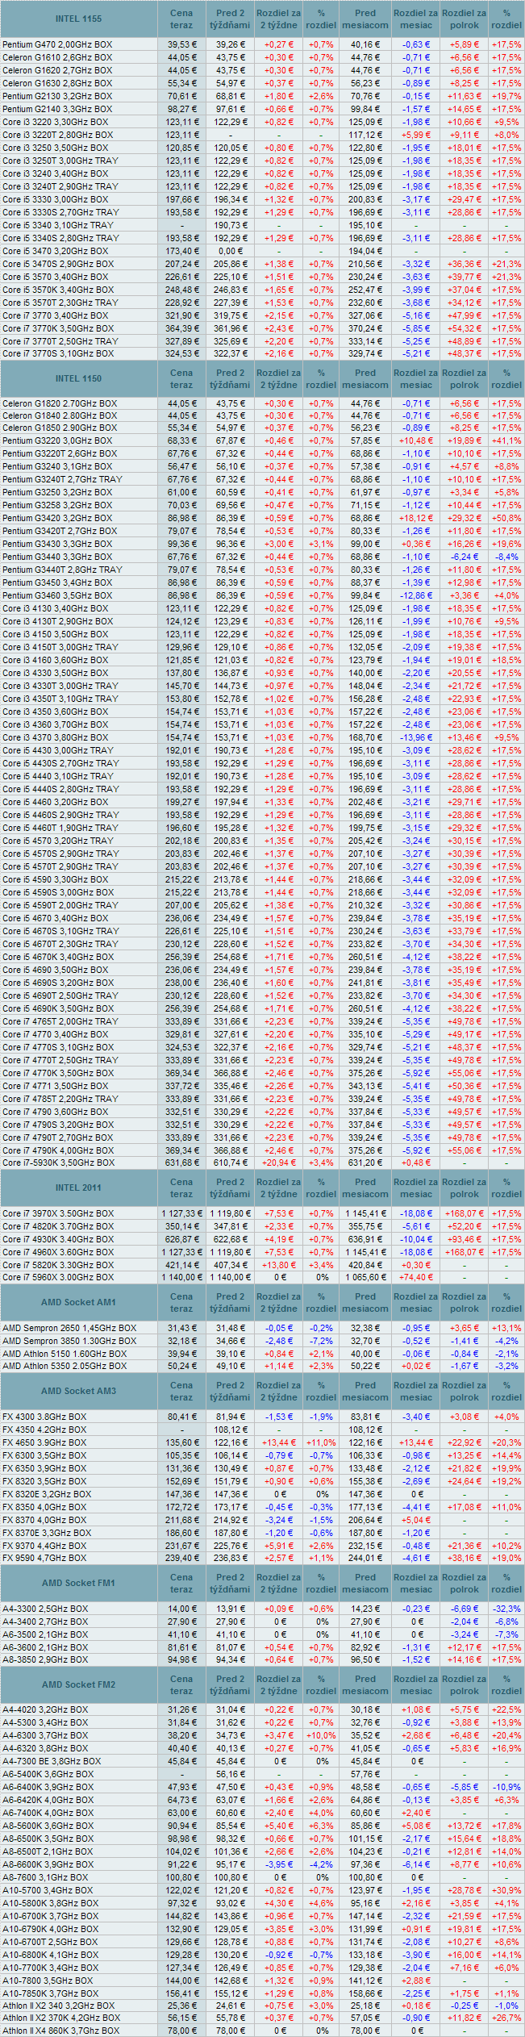
Task: Click row FX 4650 3.9GHz BOX
Action: coord(262,1442)
